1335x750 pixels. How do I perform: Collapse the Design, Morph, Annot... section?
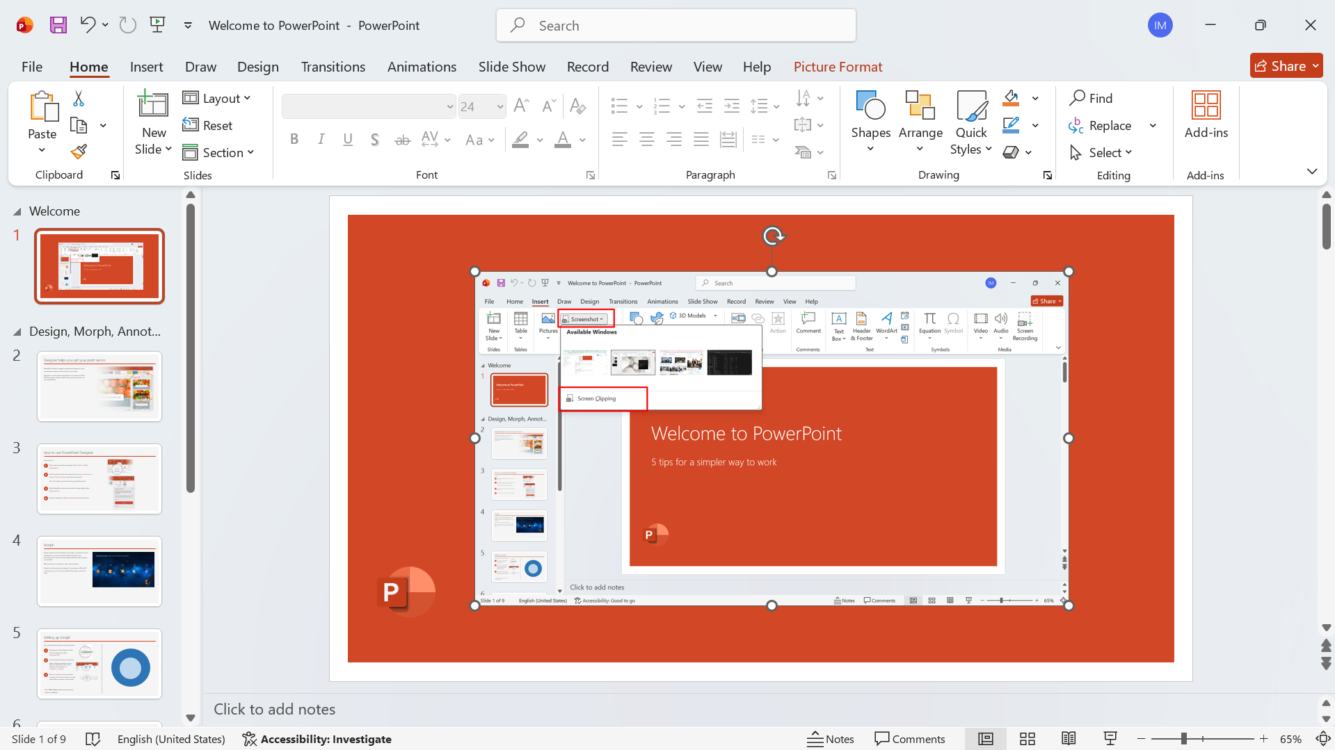click(17, 332)
